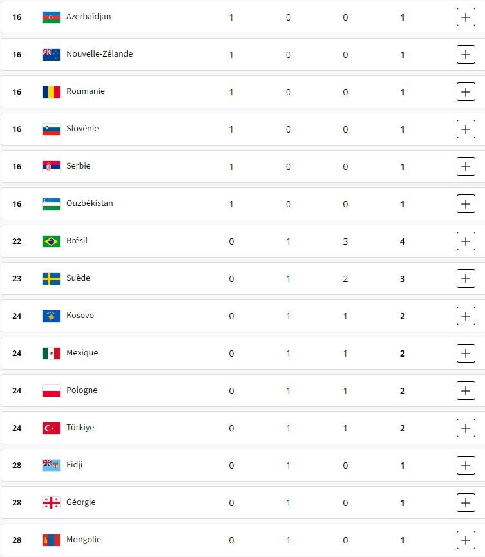The width and height of the screenshot is (485, 557).
Task: Expand the Pologne row details
Action: tap(465, 391)
